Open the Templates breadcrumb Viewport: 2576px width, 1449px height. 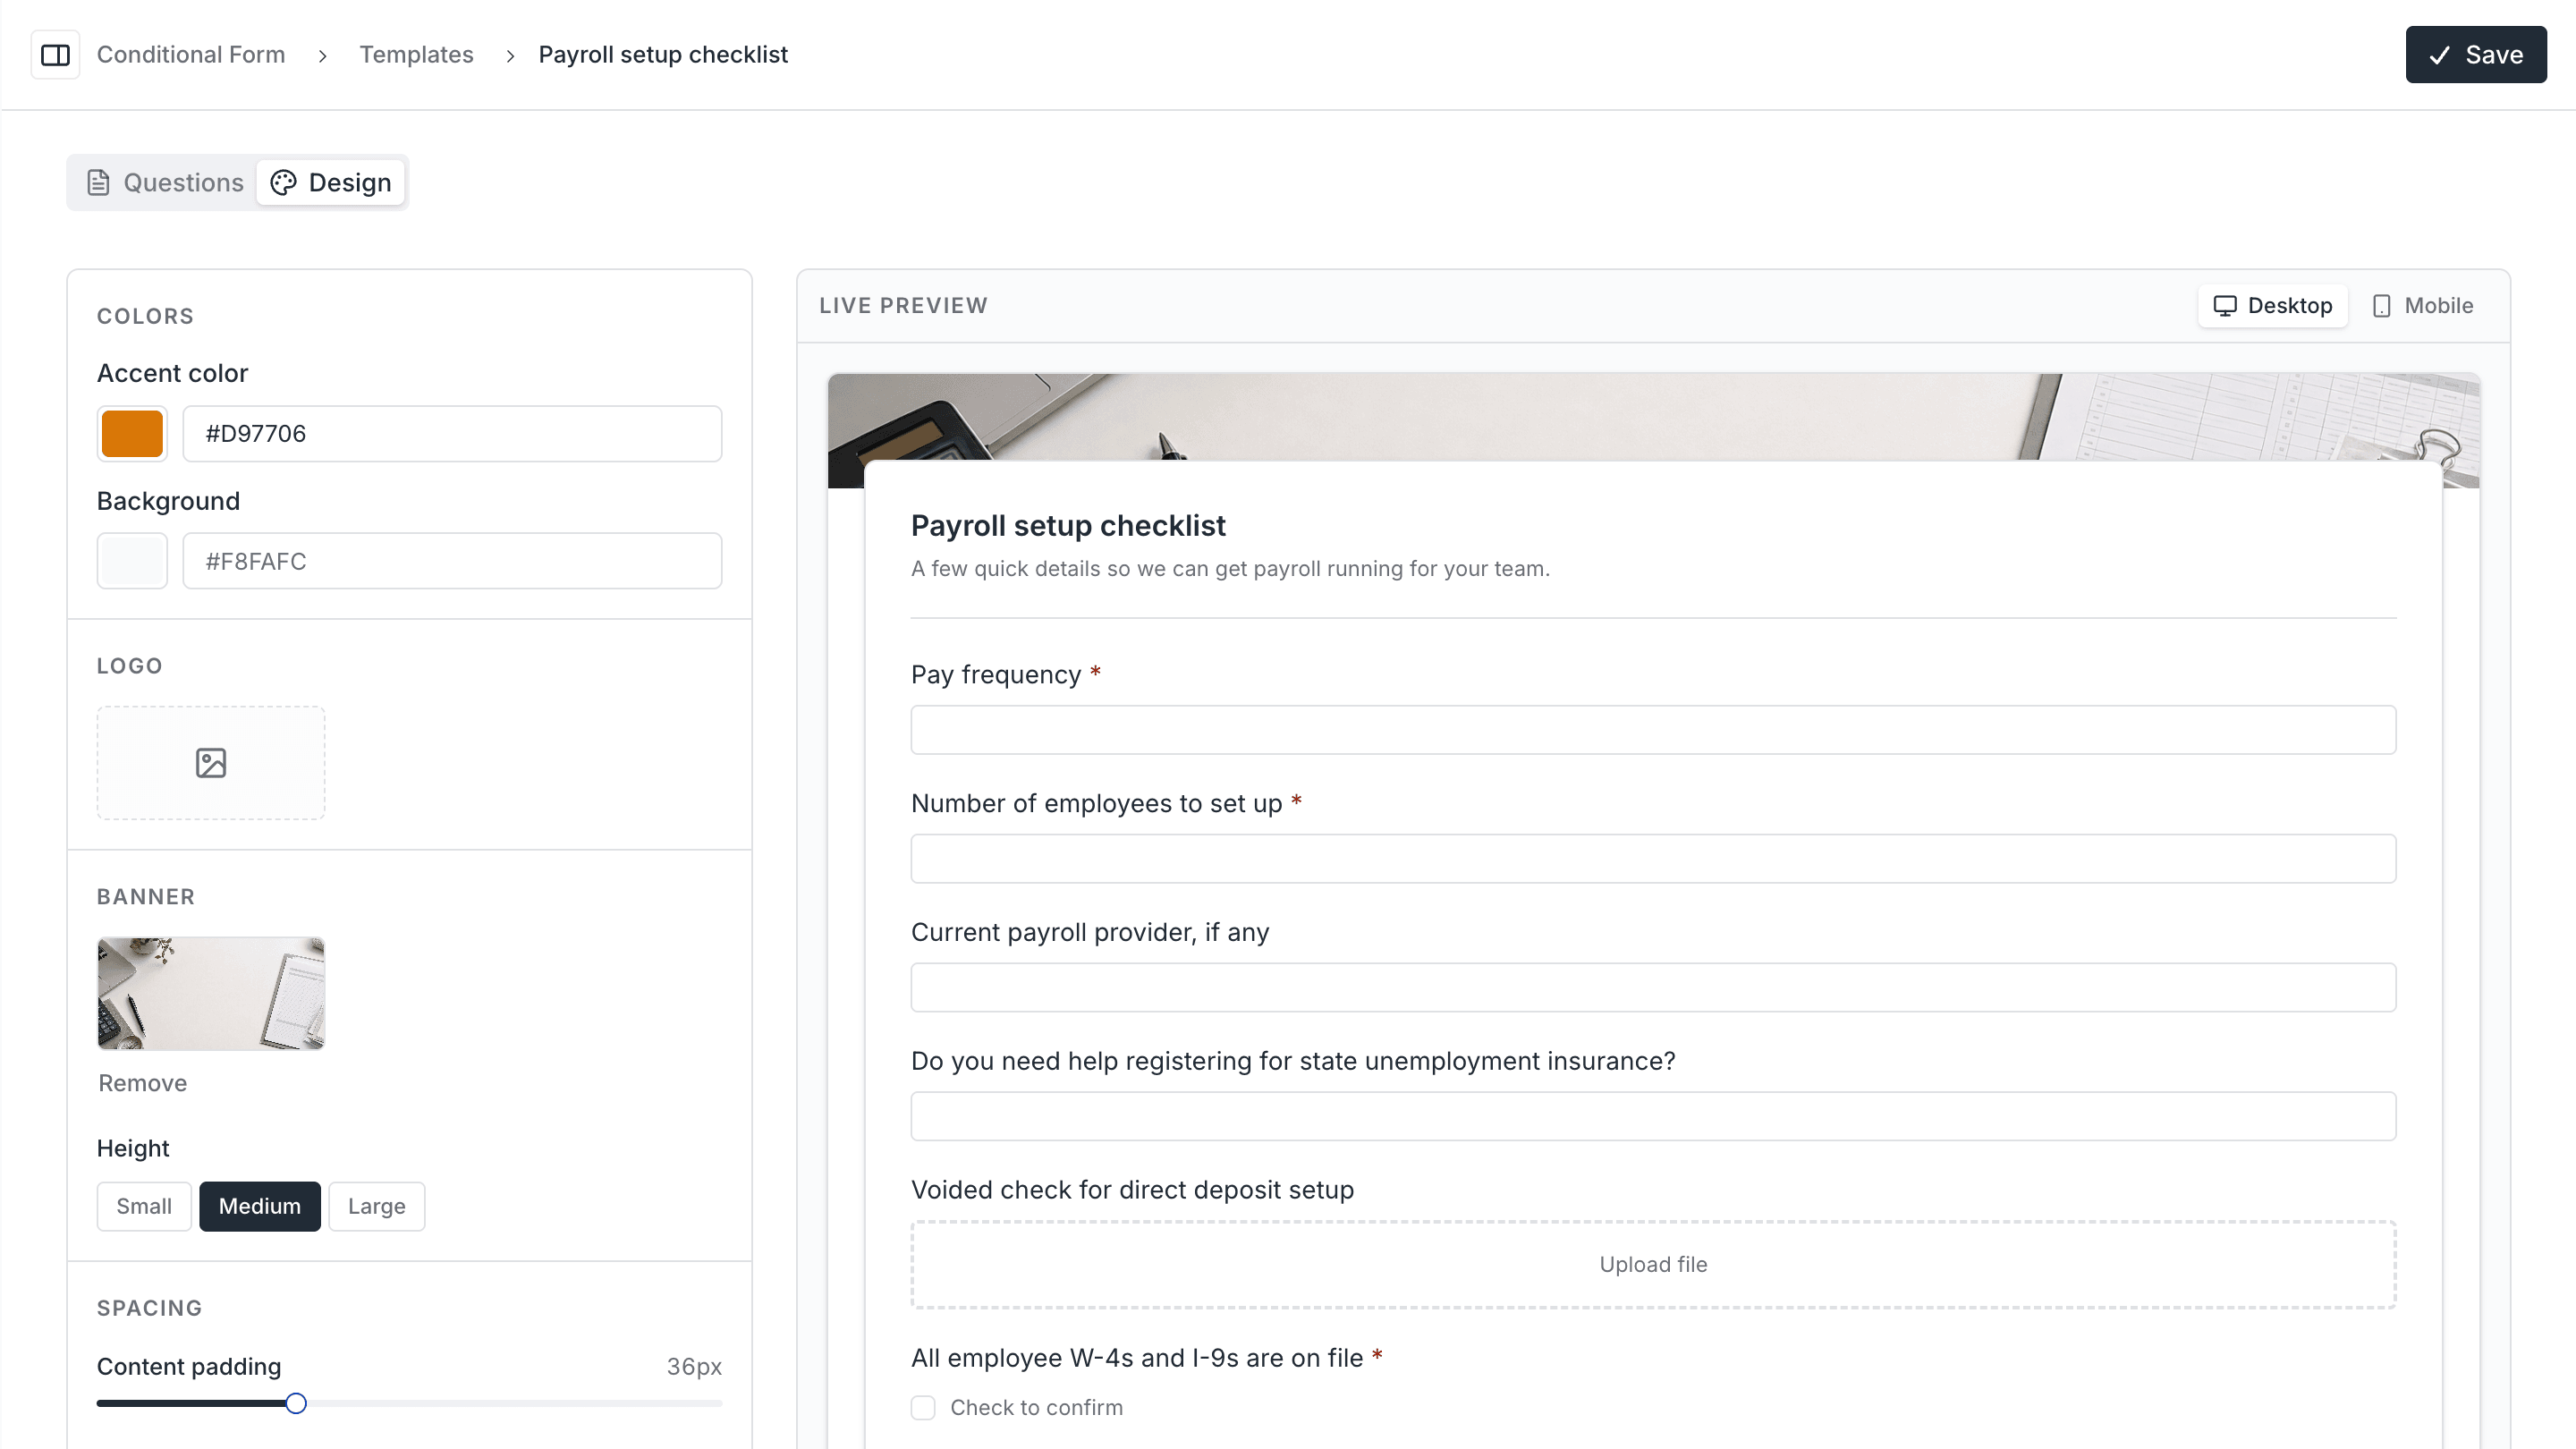(x=416, y=55)
